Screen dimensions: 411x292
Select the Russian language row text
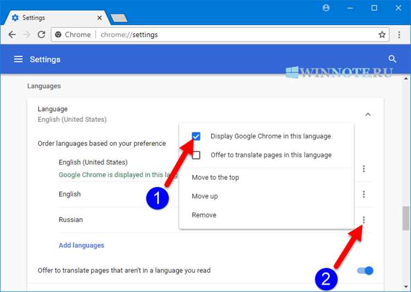pyautogui.click(x=71, y=220)
